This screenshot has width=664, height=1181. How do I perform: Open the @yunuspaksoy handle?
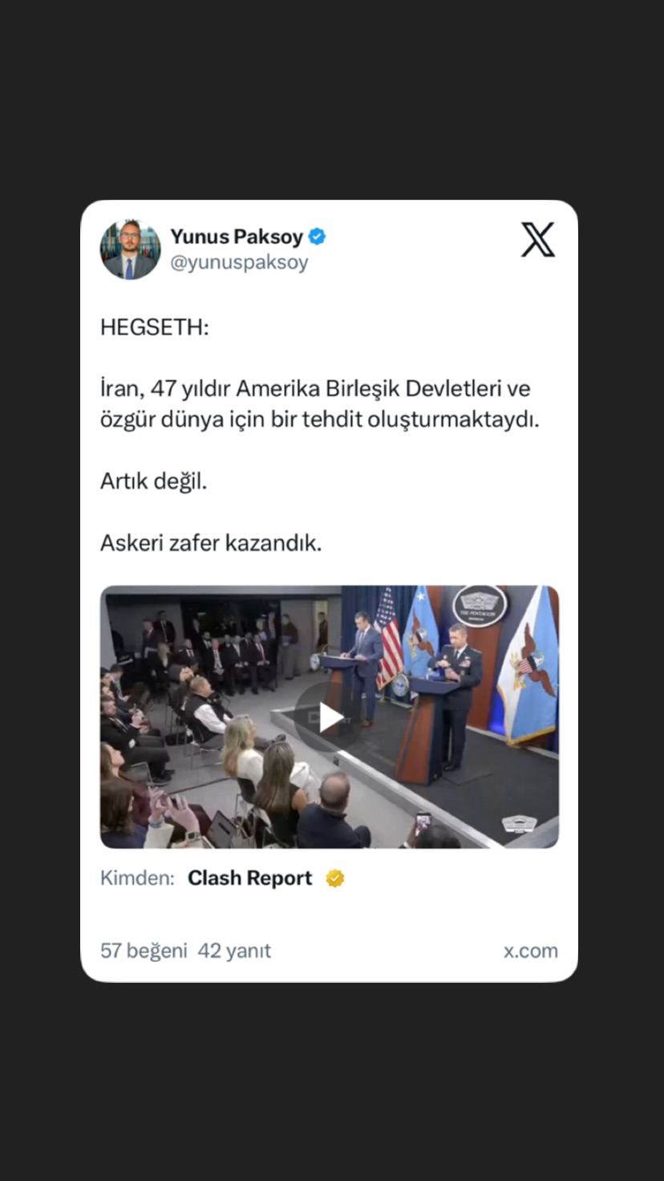(x=239, y=262)
